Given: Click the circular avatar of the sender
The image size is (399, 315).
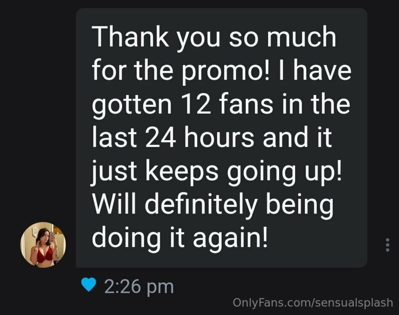Looking at the screenshot, I should pyautogui.click(x=43, y=245).
